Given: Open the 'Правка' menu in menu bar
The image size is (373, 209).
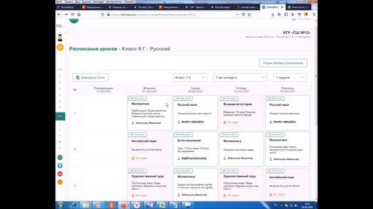Looking at the screenshot, I should [x=69, y=2].
